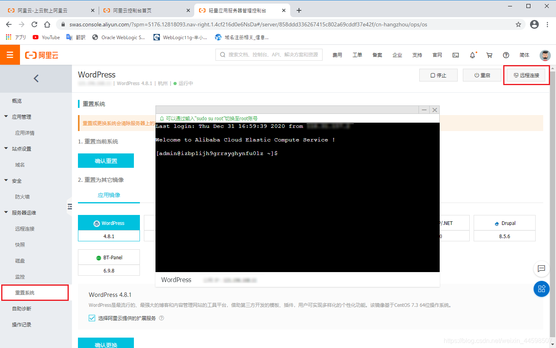Open 概览 in sidebar
This screenshot has width=556, height=348.
17,101
